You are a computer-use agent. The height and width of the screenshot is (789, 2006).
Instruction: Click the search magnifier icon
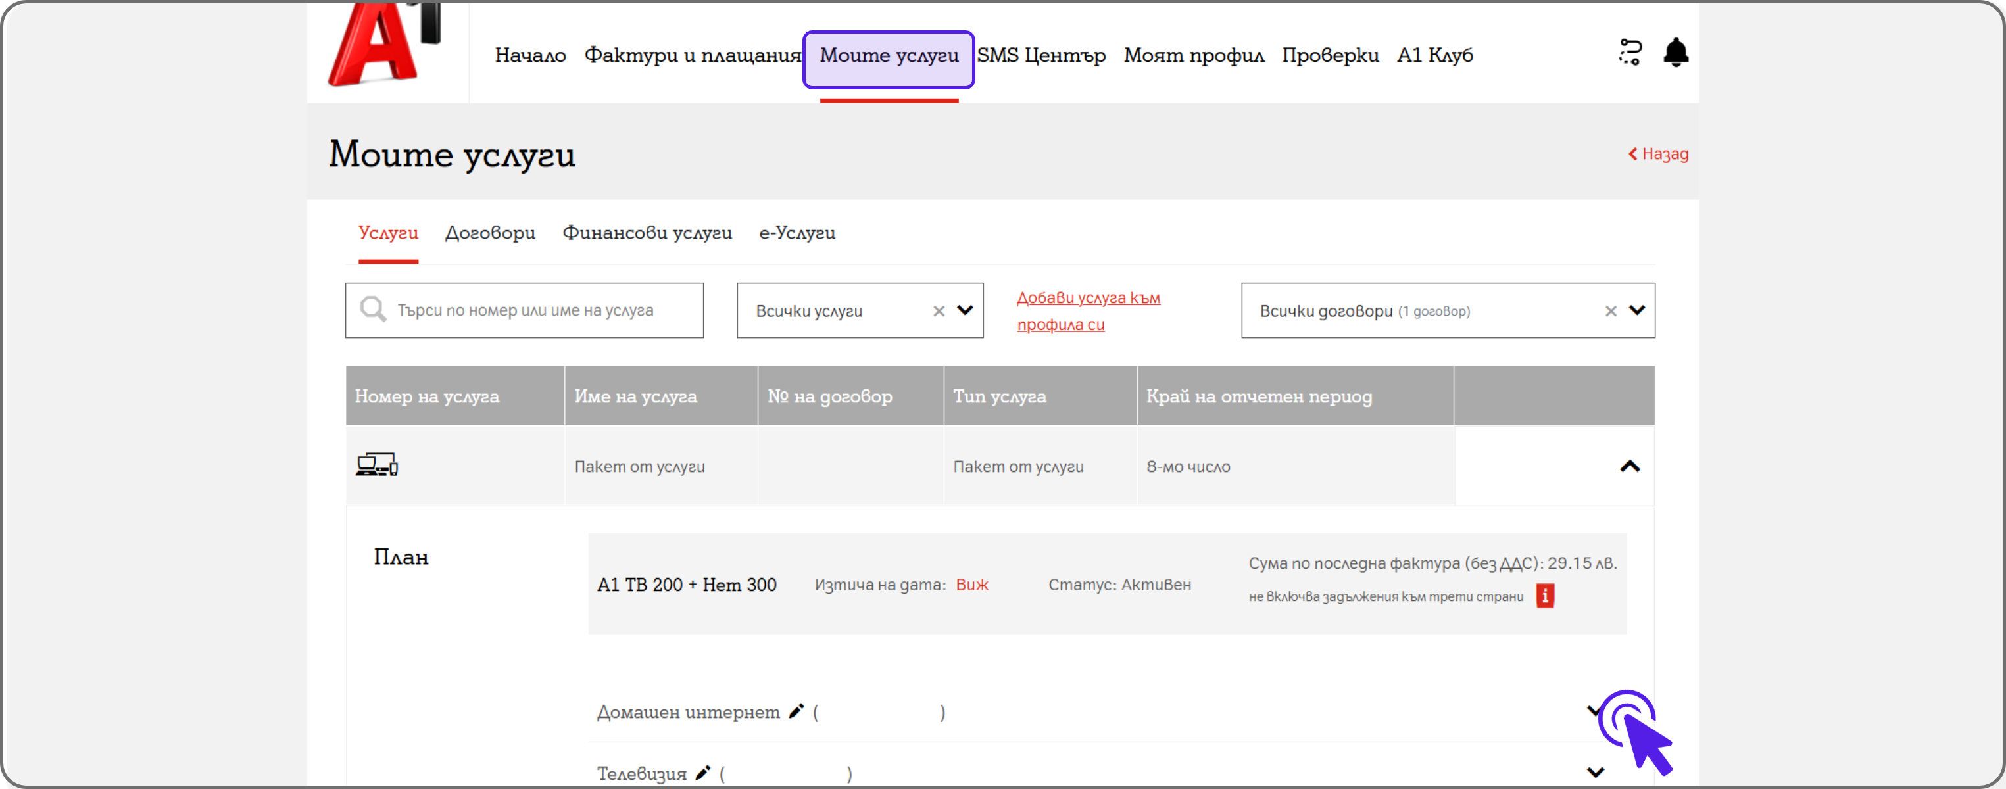373,309
